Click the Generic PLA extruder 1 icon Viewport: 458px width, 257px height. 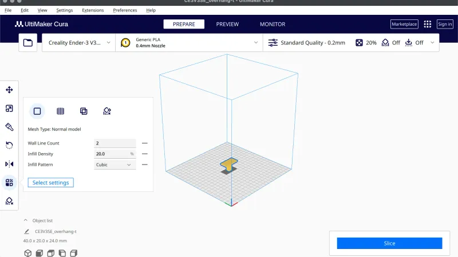pyautogui.click(x=125, y=43)
